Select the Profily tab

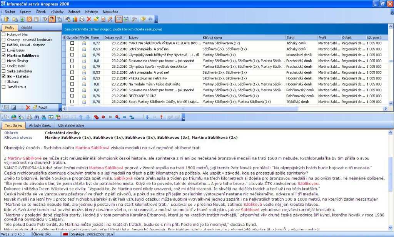pos(10,28)
